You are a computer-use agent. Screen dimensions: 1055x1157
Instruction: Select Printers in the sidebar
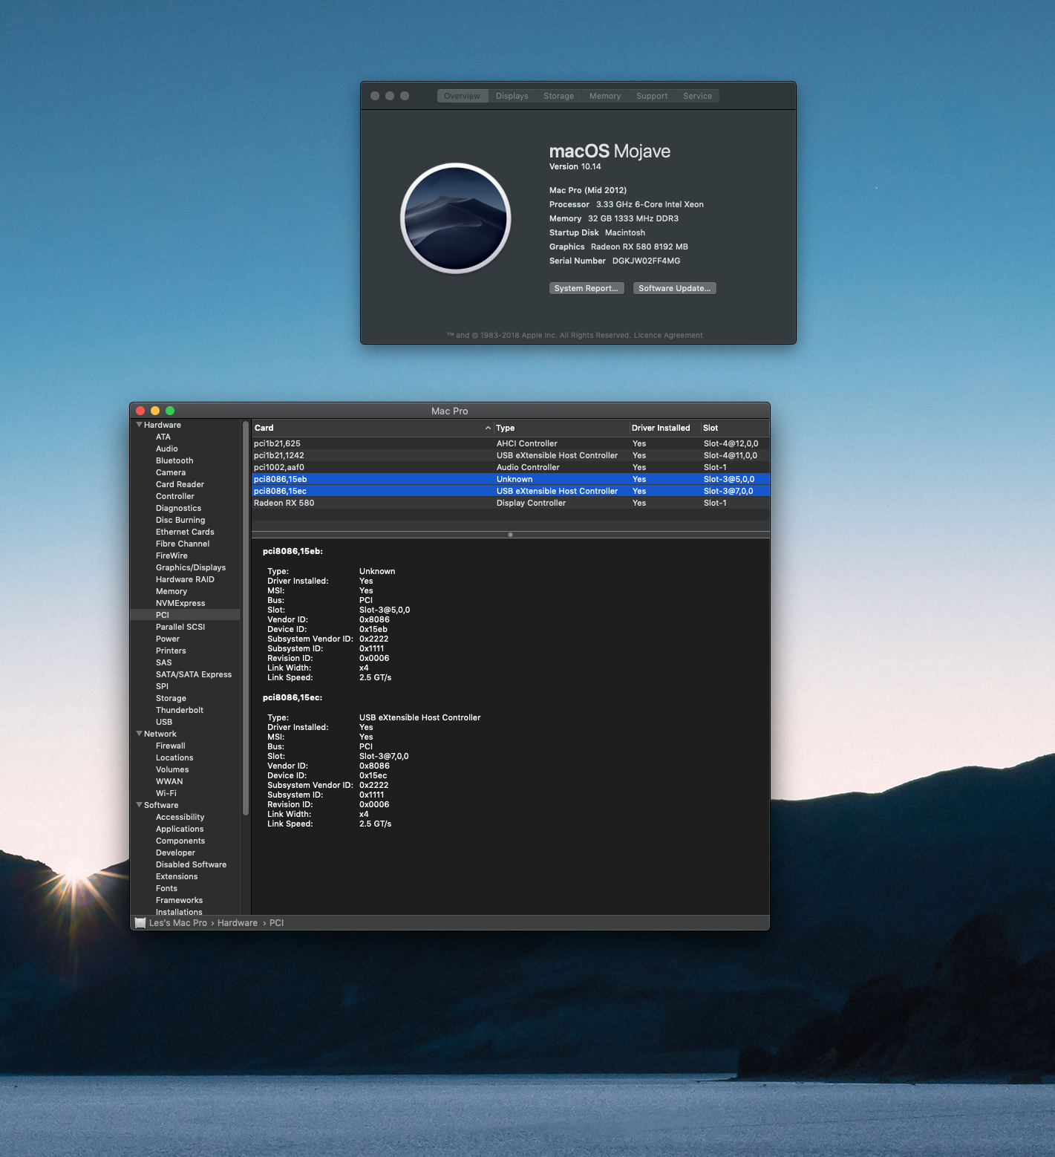tap(171, 651)
